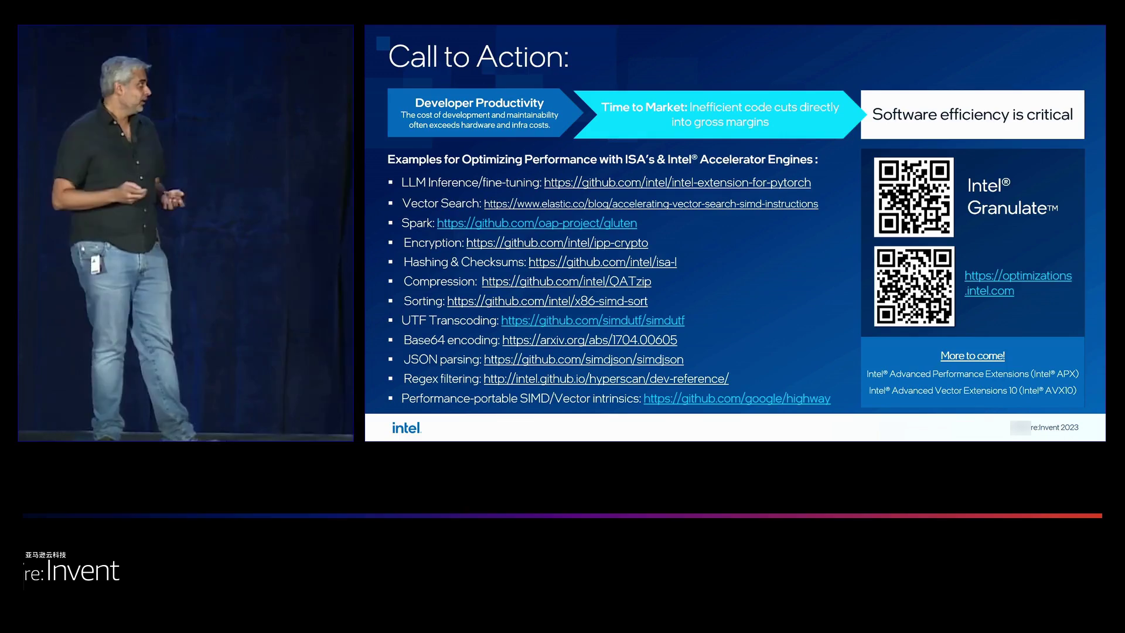Open the intel-extension-for-pytorch GitHub link

coord(677,183)
